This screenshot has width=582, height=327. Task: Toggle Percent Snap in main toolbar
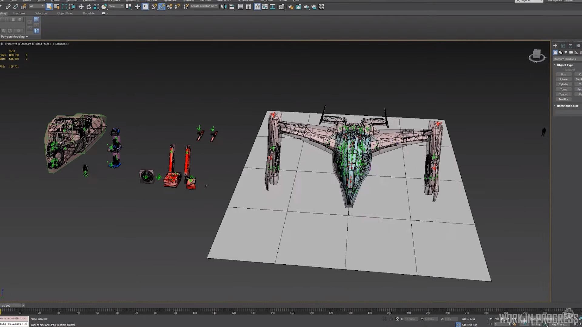[169, 7]
